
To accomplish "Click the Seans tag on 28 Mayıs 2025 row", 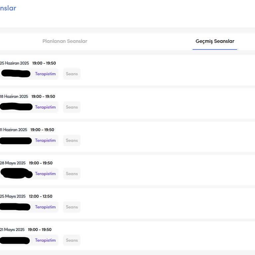I will coord(72,174).
